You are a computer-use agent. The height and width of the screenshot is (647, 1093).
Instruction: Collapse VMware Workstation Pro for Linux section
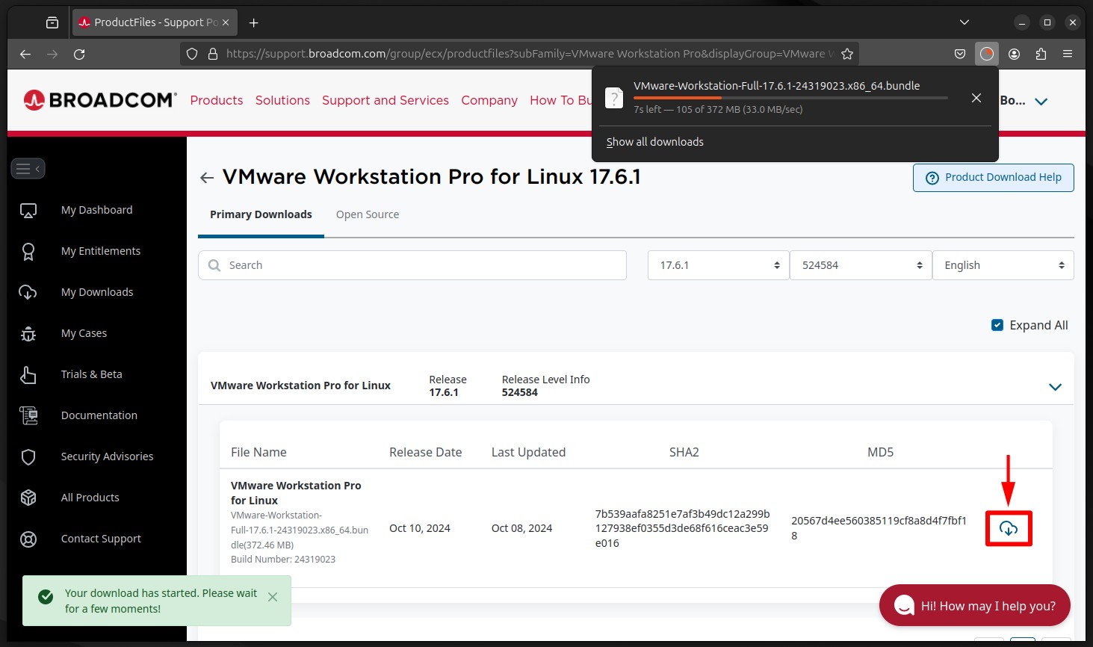point(1055,387)
